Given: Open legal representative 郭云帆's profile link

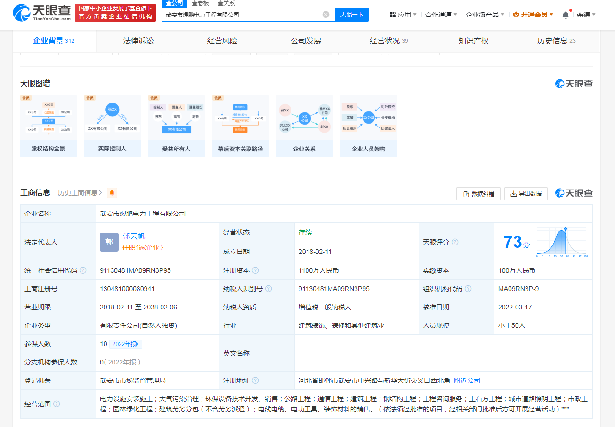Looking at the screenshot, I should (x=134, y=236).
